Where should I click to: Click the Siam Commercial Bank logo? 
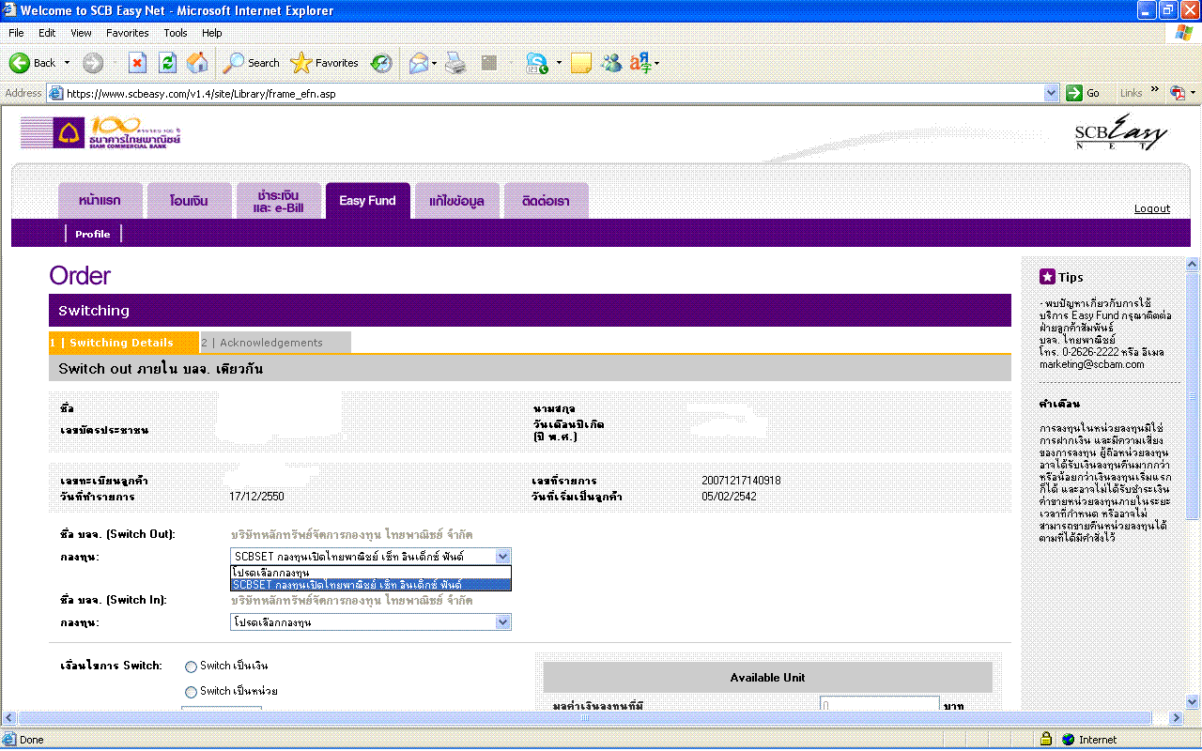[100, 132]
